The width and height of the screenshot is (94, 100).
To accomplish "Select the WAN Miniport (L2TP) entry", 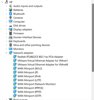I will (x=29, y=80).
